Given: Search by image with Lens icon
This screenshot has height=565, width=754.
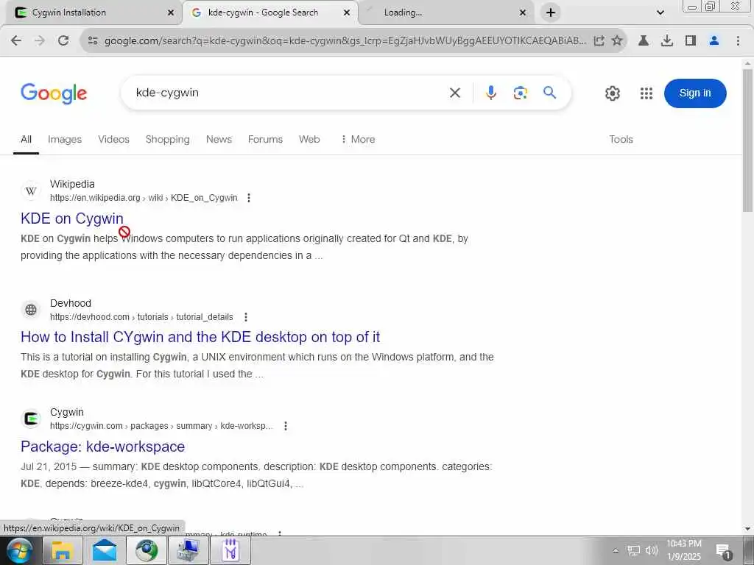Looking at the screenshot, I should pyautogui.click(x=521, y=93).
